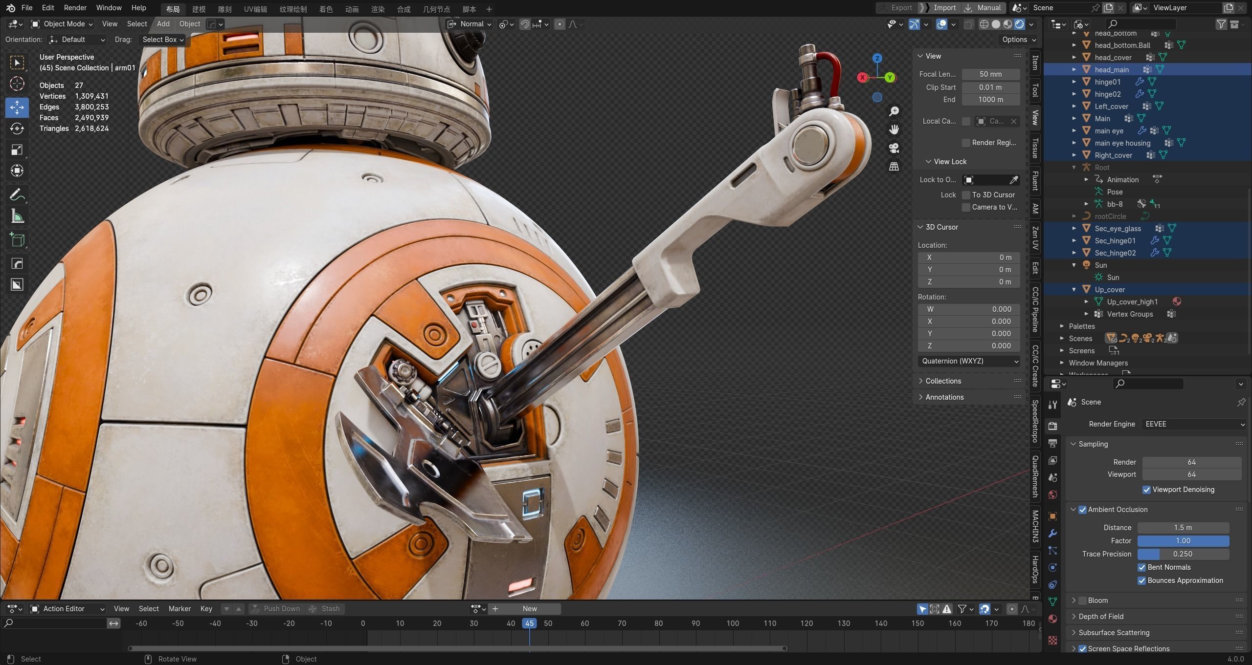Adjust the Trace Precision slider
Image resolution: width=1252 pixels, height=665 pixels.
(x=1183, y=554)
